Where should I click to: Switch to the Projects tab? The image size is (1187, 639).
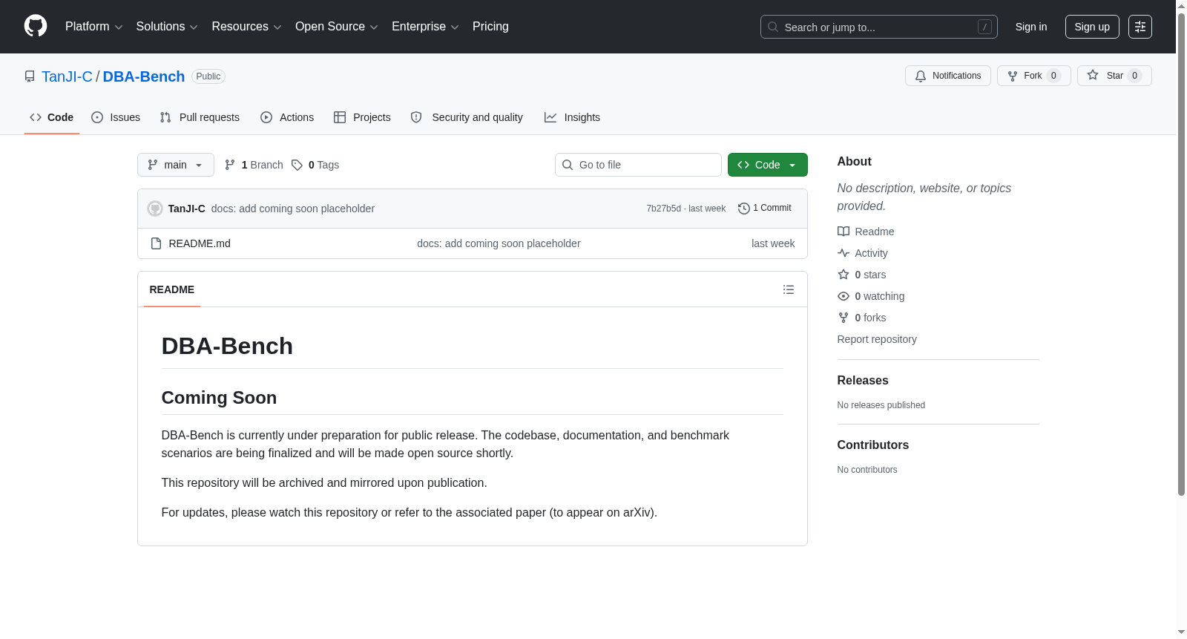click(362, 117)
